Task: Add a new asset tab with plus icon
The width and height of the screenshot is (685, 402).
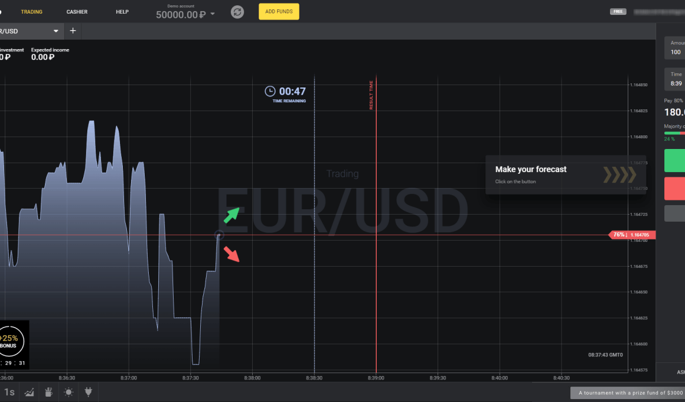Action: pos(73,31)
